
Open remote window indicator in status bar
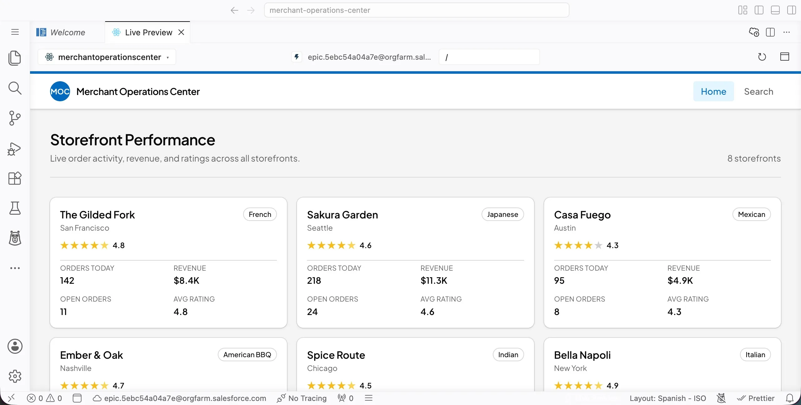point(11,398)
